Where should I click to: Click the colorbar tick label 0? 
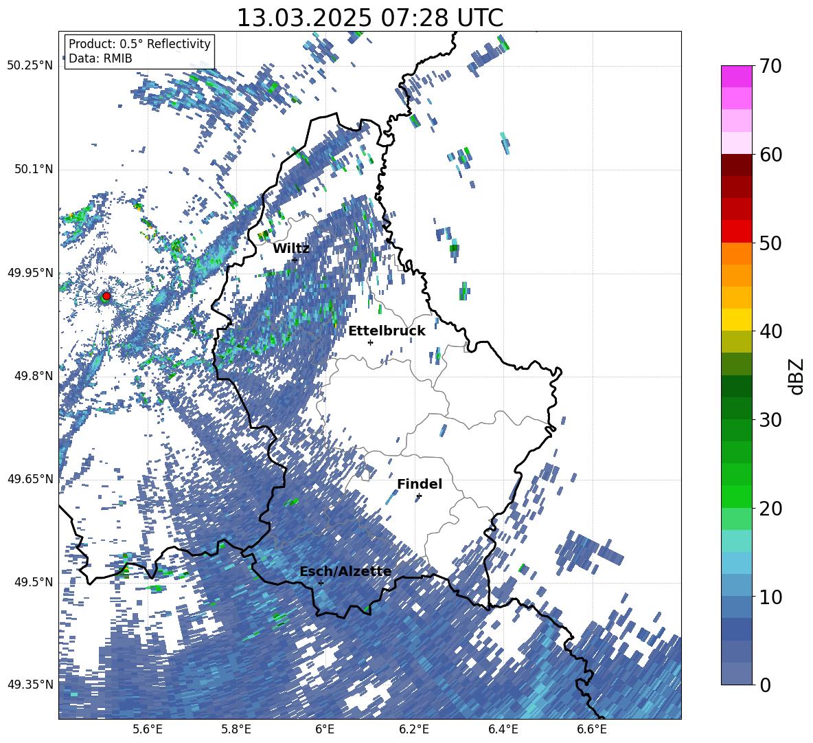[765, 685]
